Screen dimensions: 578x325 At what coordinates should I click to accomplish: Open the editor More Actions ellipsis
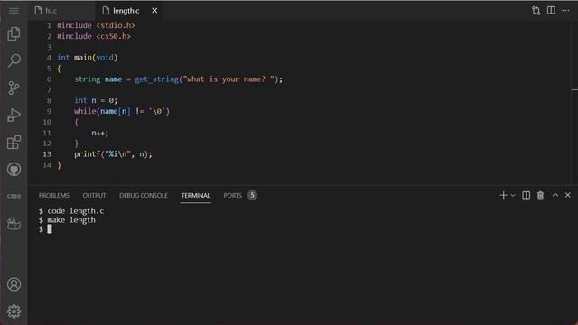(x=565, y=10)
